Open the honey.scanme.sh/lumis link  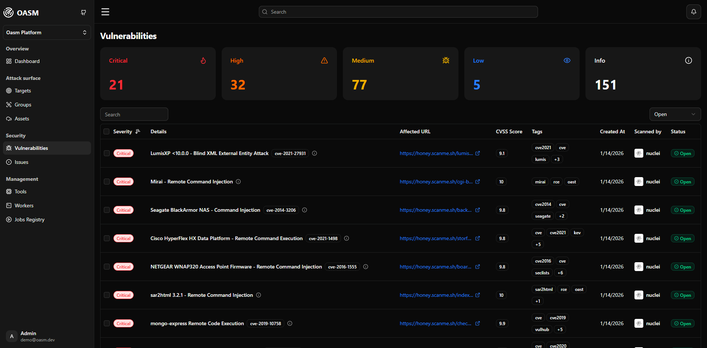tap(436, 153)
